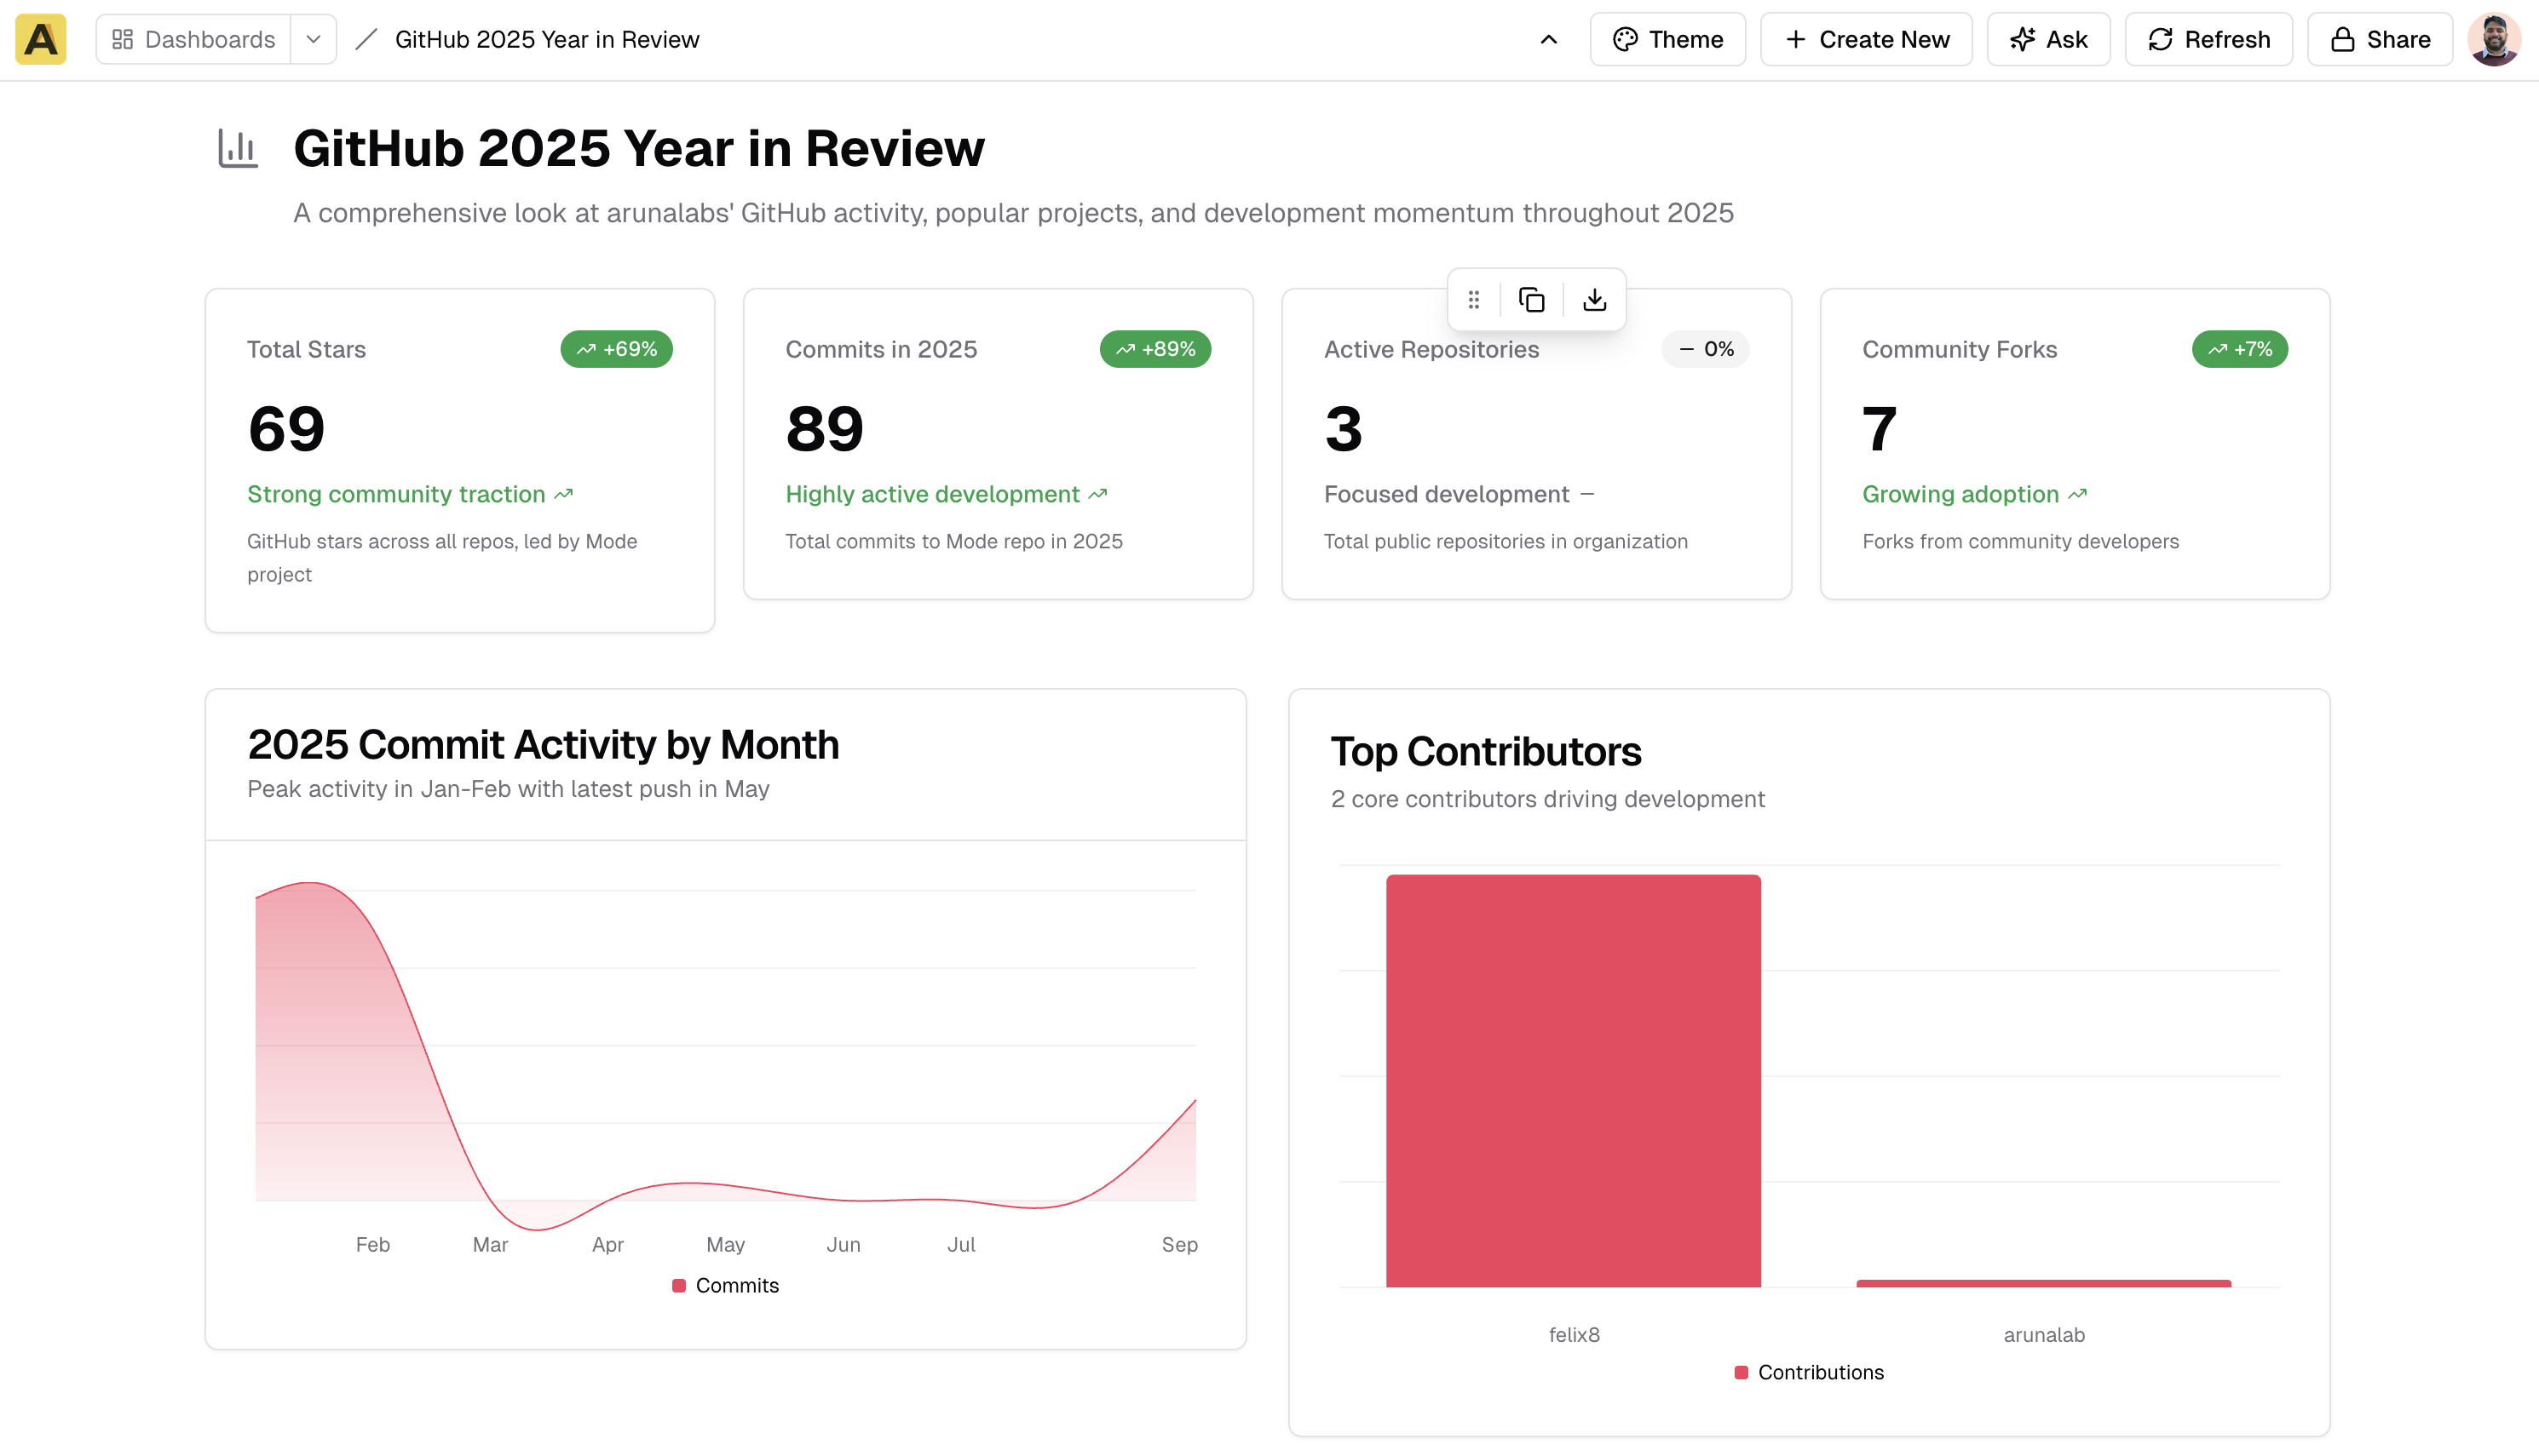Open the Theme picker

point(1667,39)
